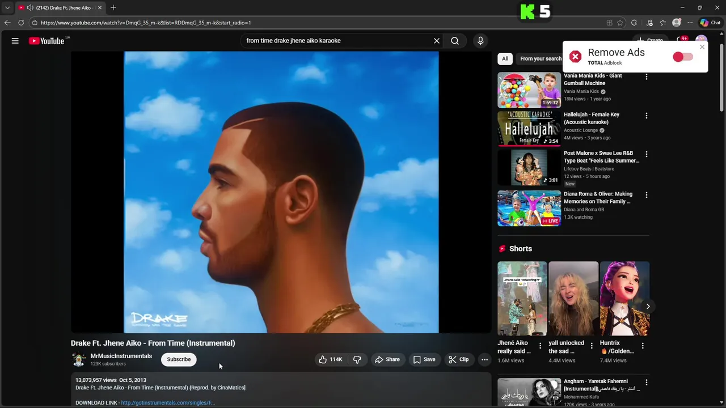Open the Huntrix Golden Short
The height and width of the screenshot is (408, 726).
click(x=624, y=299)
